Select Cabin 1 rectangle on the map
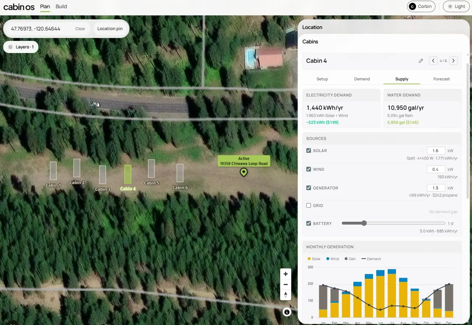 (x=53, y=171)
